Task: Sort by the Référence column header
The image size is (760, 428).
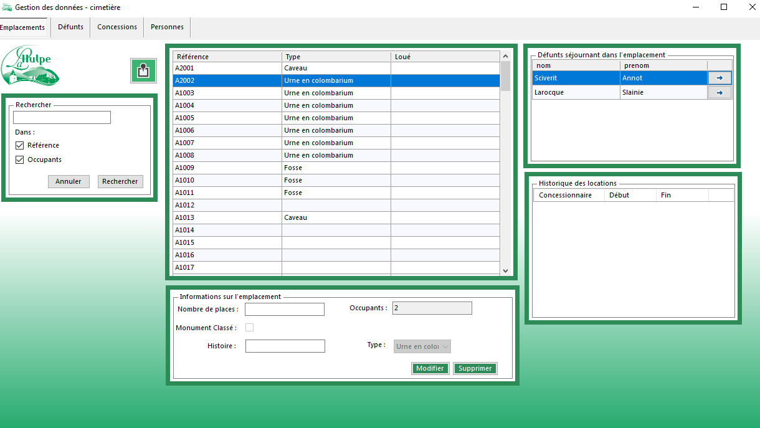Action: click(227, 57)
